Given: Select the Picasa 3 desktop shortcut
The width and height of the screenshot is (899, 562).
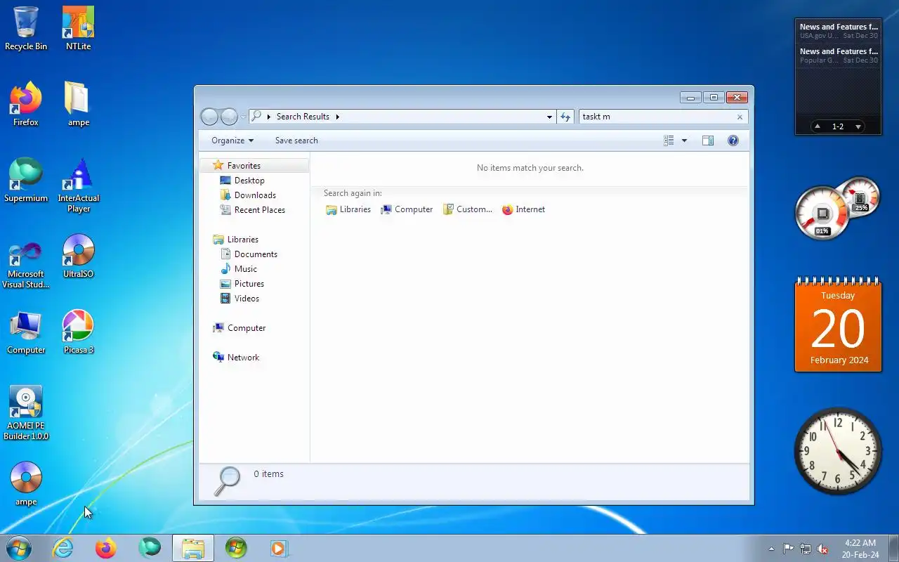Looking at the screenshot, I should point(78,332).
